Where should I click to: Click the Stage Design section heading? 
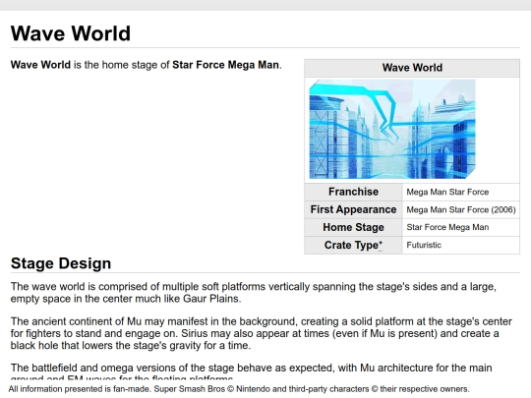[61, 263]
